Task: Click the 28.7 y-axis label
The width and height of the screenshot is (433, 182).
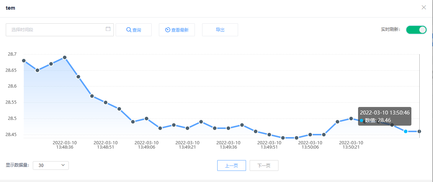Action: pos(12,54)
